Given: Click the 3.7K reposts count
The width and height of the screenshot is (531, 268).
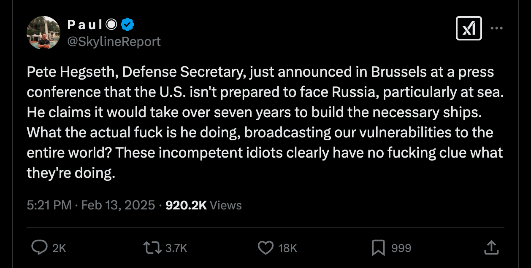Looking at the screenshot, I should pos(176,248).
